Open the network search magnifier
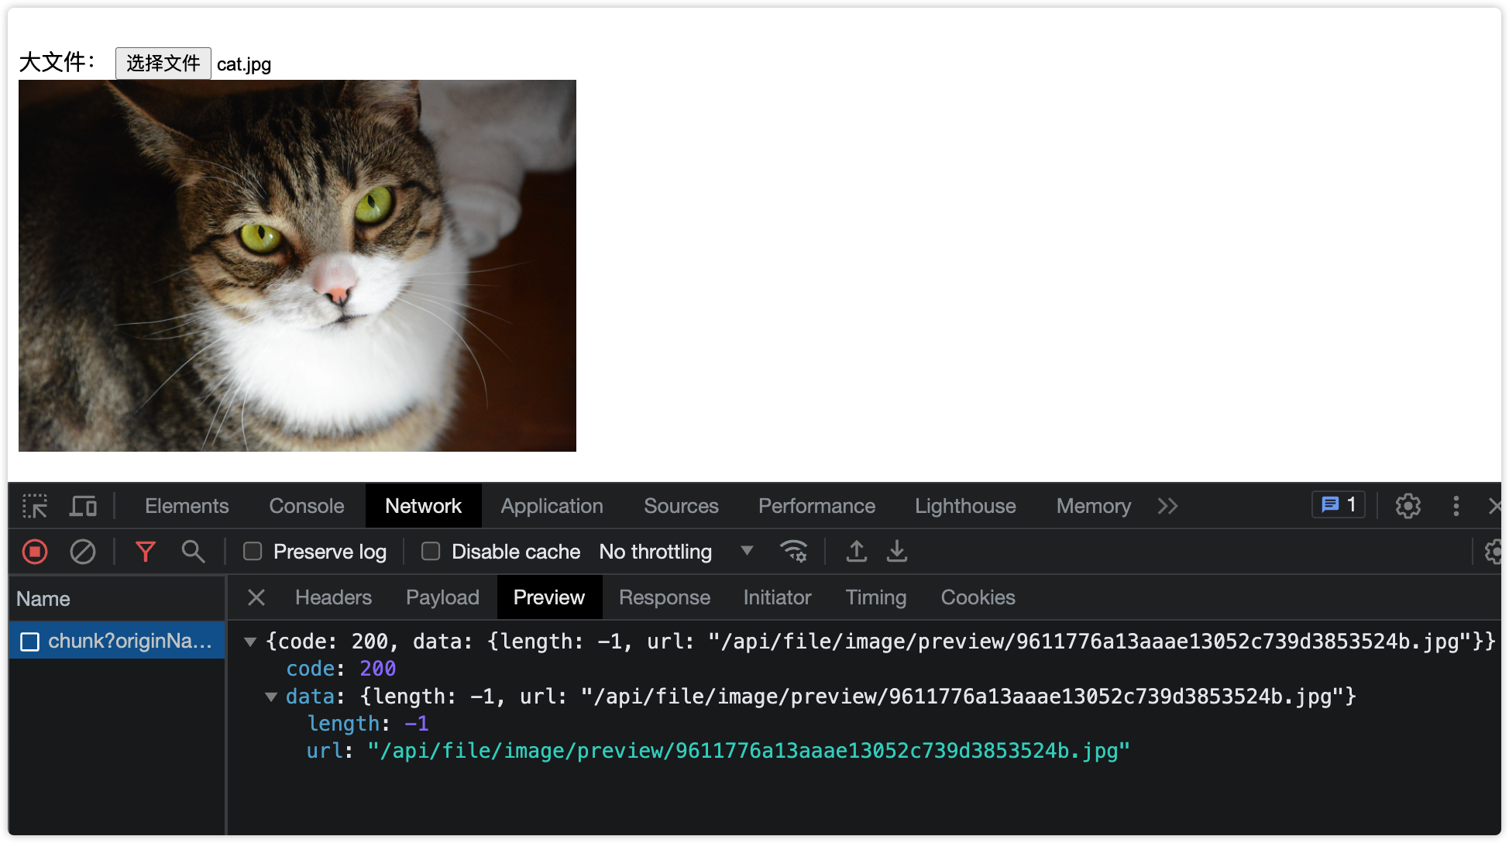1509x843 pixels. pos(193,552)
